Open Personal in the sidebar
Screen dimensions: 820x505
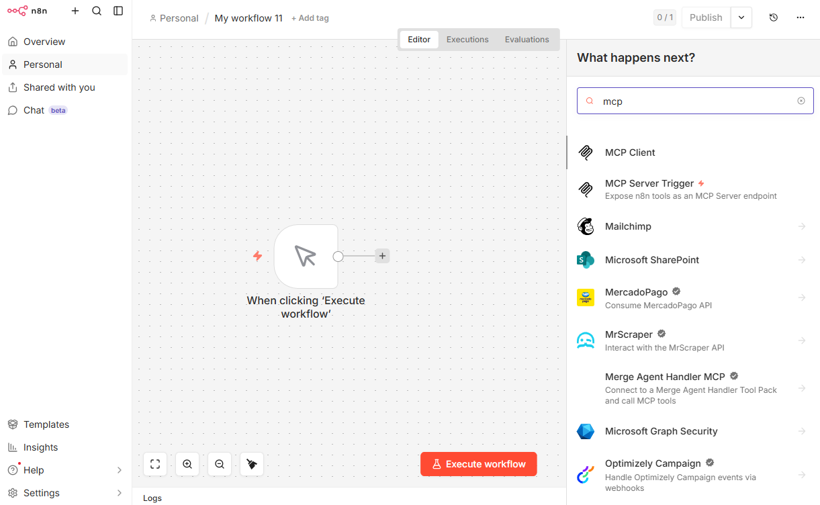64,64
